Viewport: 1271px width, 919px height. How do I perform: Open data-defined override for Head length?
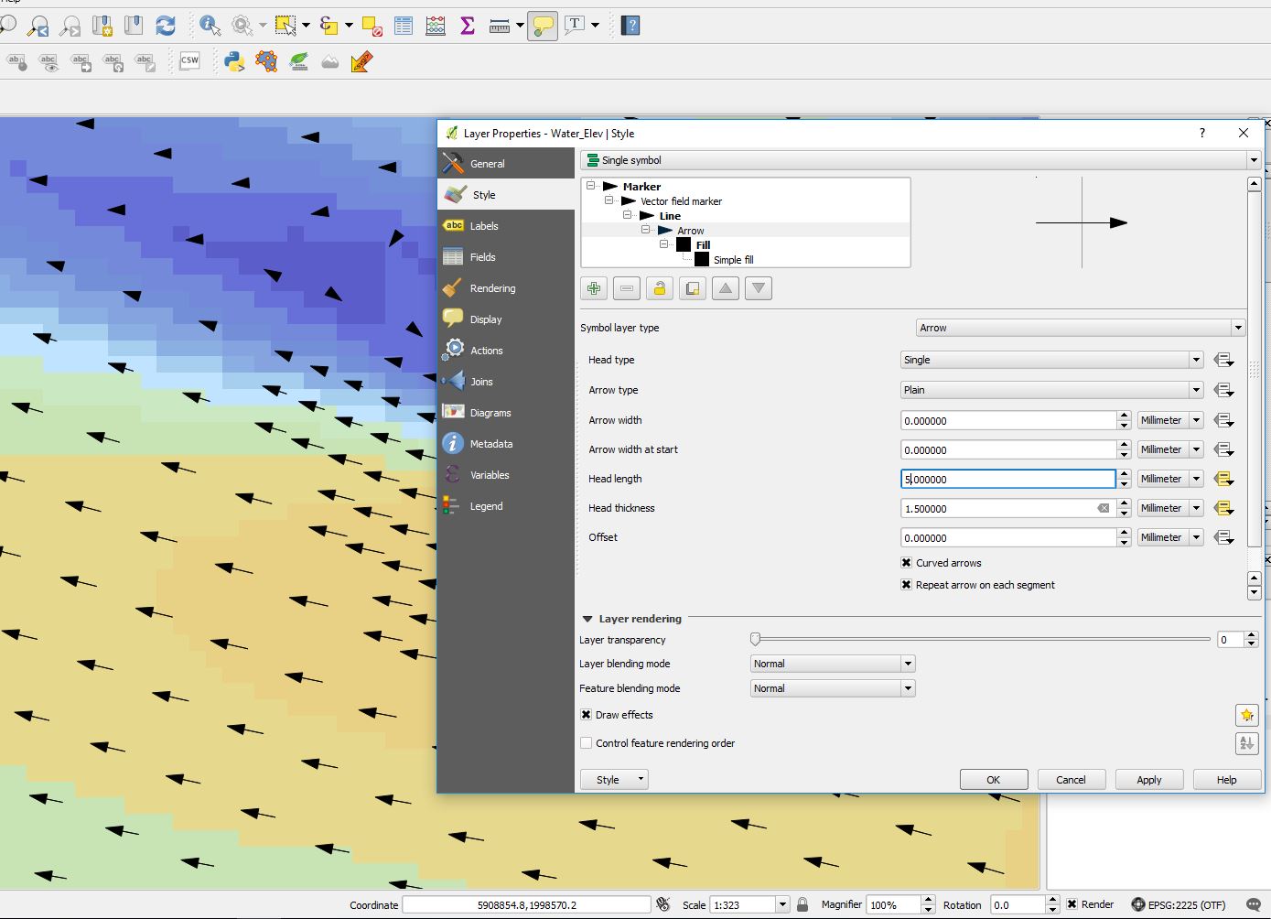click(x=1223, y=479)
